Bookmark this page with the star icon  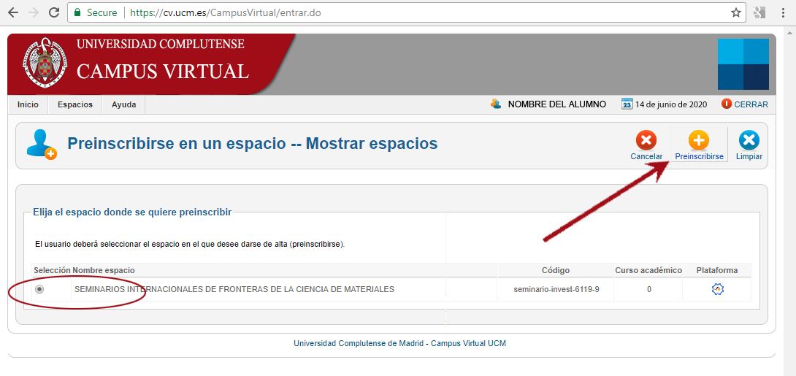point(735,13)
